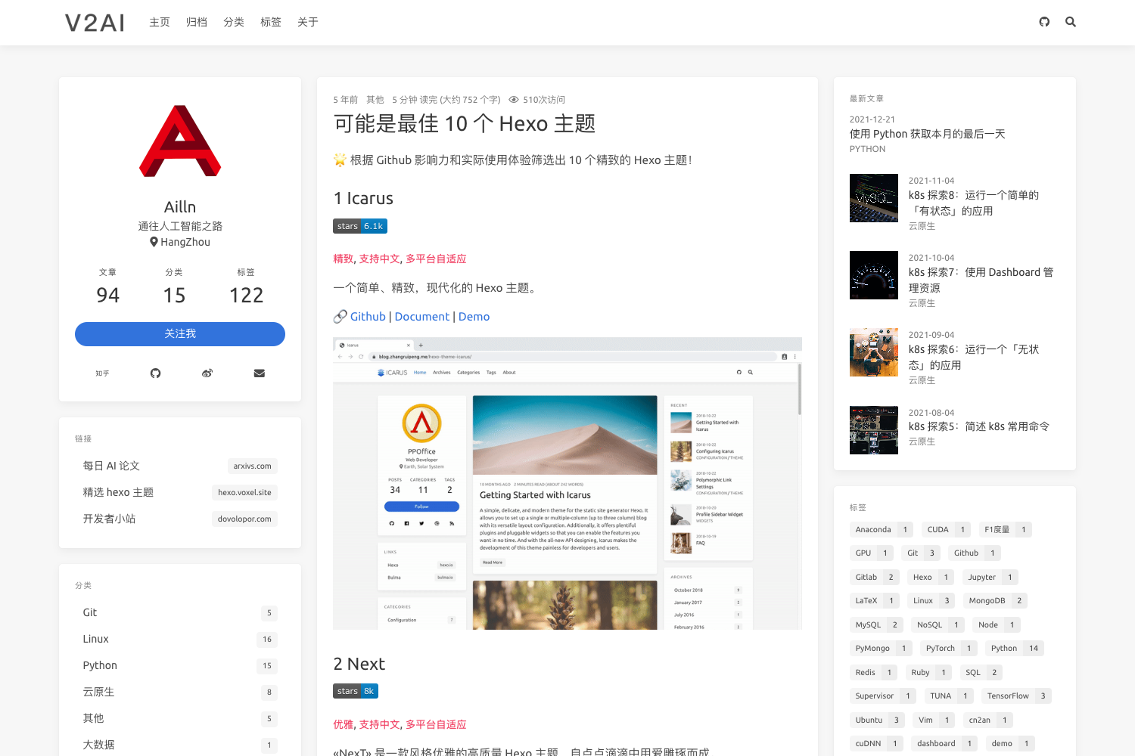Open post title 可能是最佳 10 个 Hexo 主题

coord(465,124)
